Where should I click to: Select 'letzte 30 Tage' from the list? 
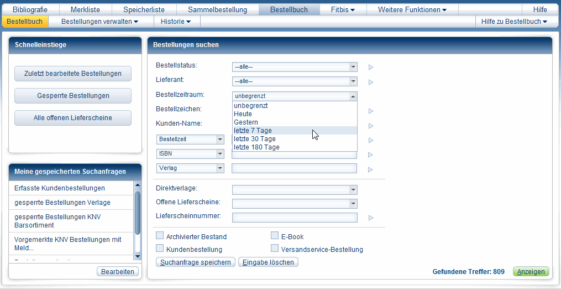pyautogui.click(x=255, y=139)
